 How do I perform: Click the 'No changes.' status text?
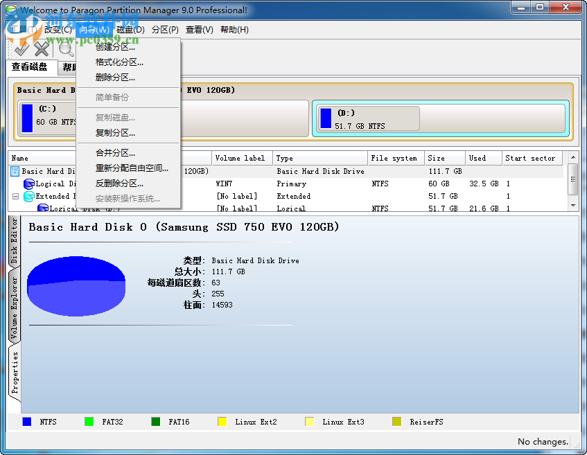[543, 442]
